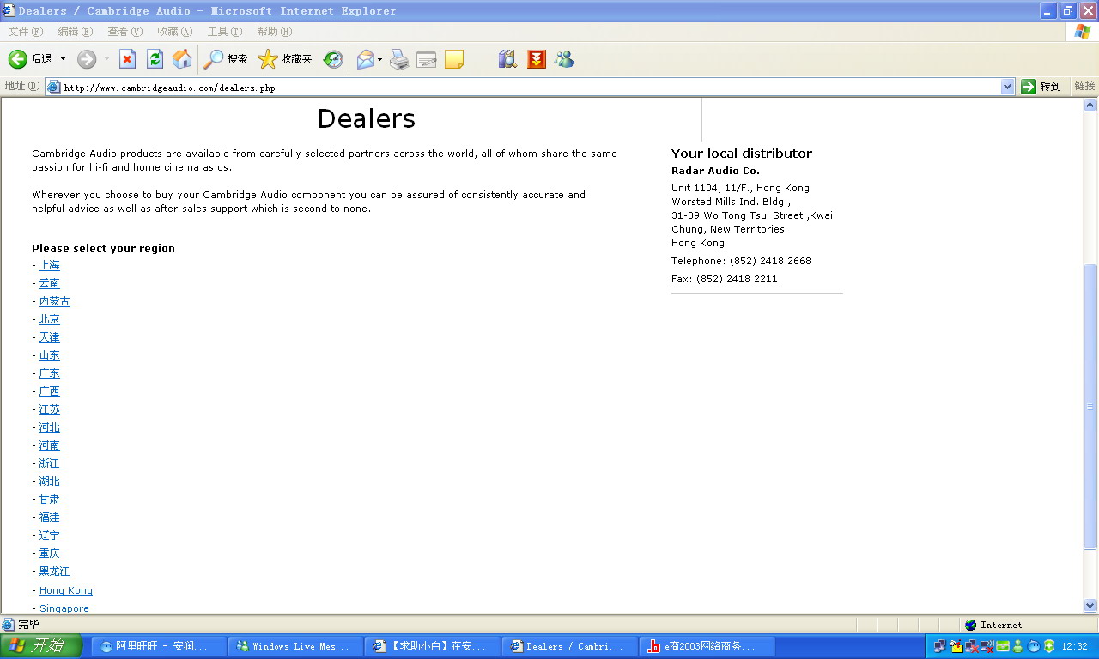The height and width of the screenshot is (659, 1099).
Task: Select the 河南 region link
Action: coord(50,445)
